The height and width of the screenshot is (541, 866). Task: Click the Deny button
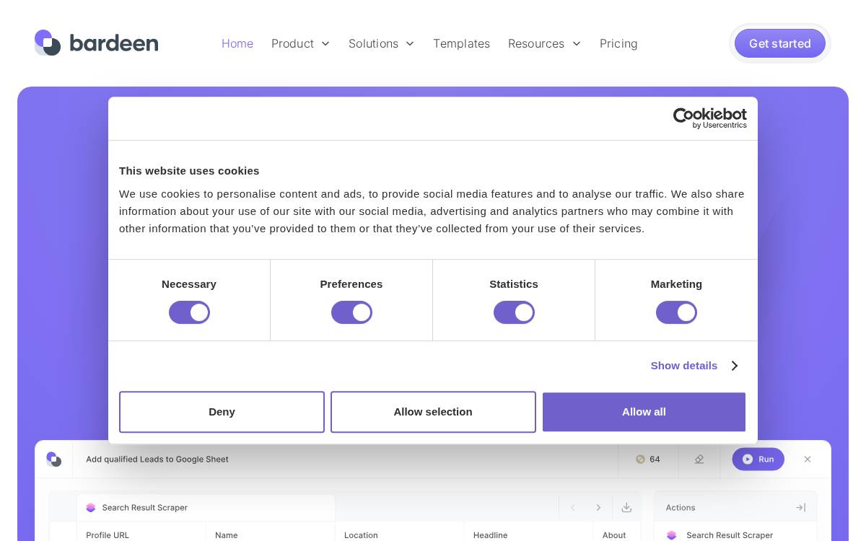coord(222,412)
